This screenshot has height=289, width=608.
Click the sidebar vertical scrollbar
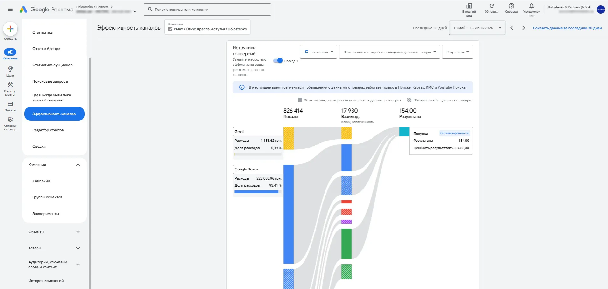[90, 173]
